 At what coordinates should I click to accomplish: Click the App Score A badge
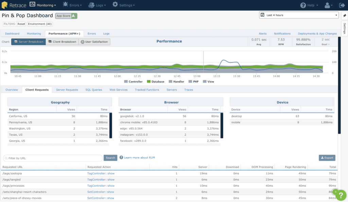pos(66,16)
